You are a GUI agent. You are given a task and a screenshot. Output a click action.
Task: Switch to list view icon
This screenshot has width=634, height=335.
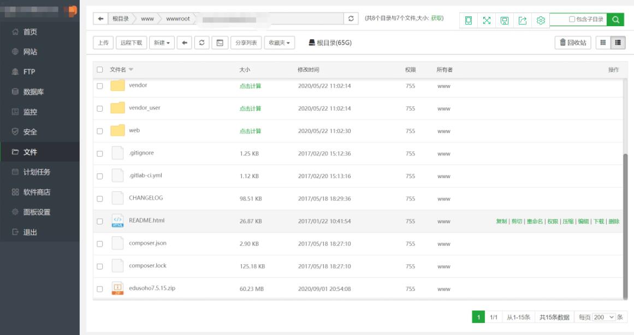tap(618, 42)
